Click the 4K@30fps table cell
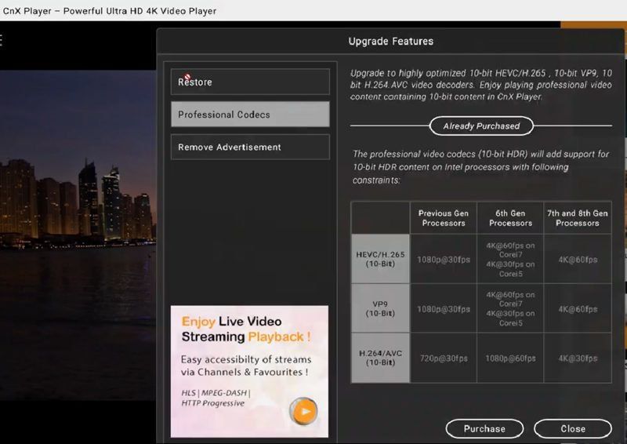The width and height of the screenshot is (627, 444). click(x=577, y=358)
